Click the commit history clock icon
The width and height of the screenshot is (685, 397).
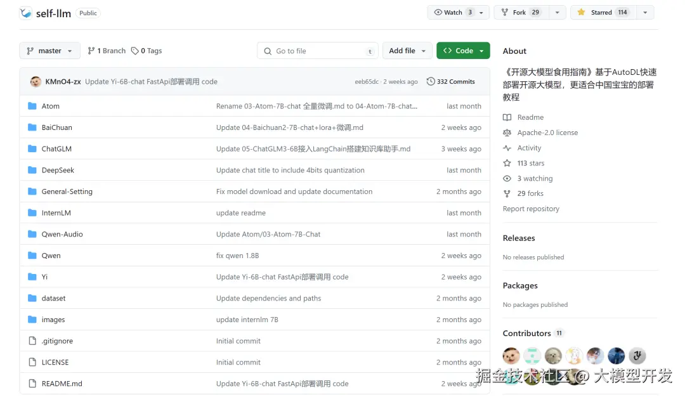pyautogui.click(x=430, y=81)
